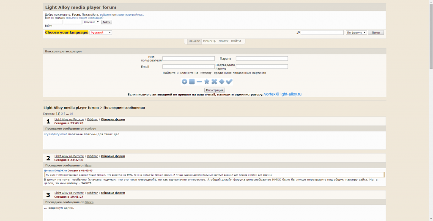The height and width of the screenshot is (221, 433).
Task: Click the 'Сегодня в 23:48:20' timestamp
Action: (69, 123)
